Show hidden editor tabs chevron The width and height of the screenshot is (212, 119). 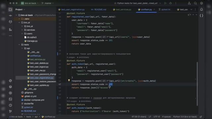pos(191,10)
